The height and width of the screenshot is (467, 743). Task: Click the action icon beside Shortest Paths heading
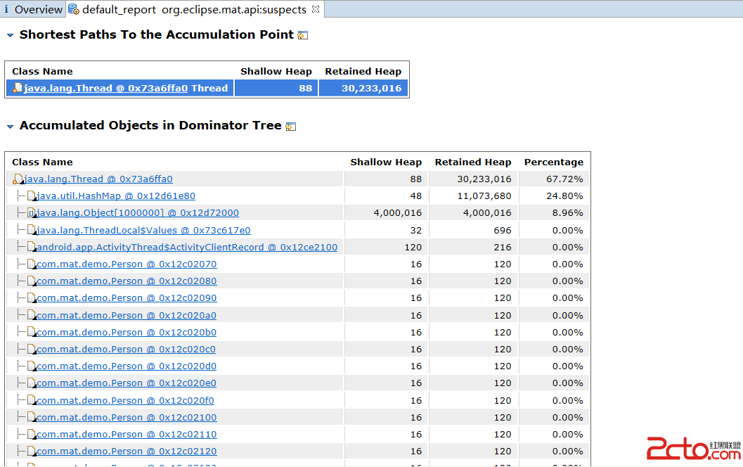click(302, 35)
